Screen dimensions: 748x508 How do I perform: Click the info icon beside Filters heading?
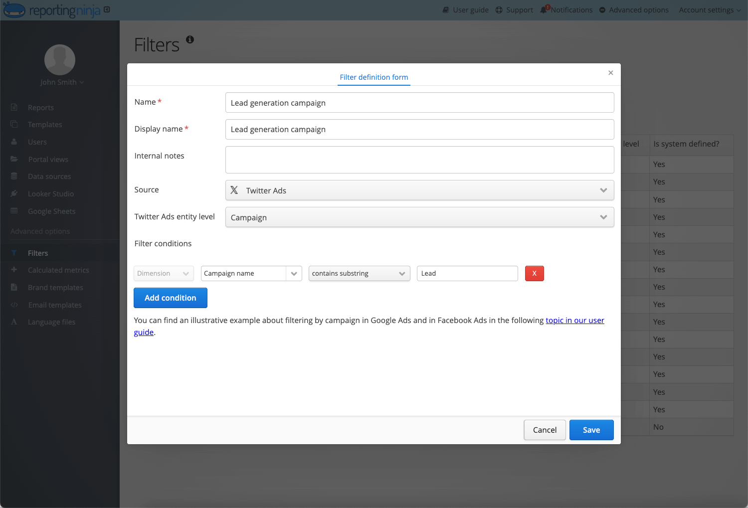click(x=189, y=40)
